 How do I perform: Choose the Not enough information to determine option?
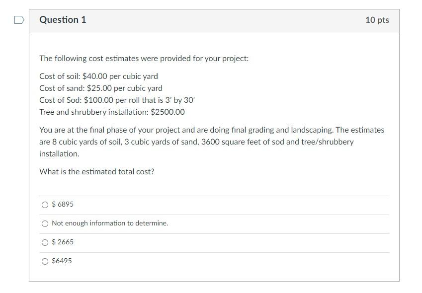[x=45, y=223]
